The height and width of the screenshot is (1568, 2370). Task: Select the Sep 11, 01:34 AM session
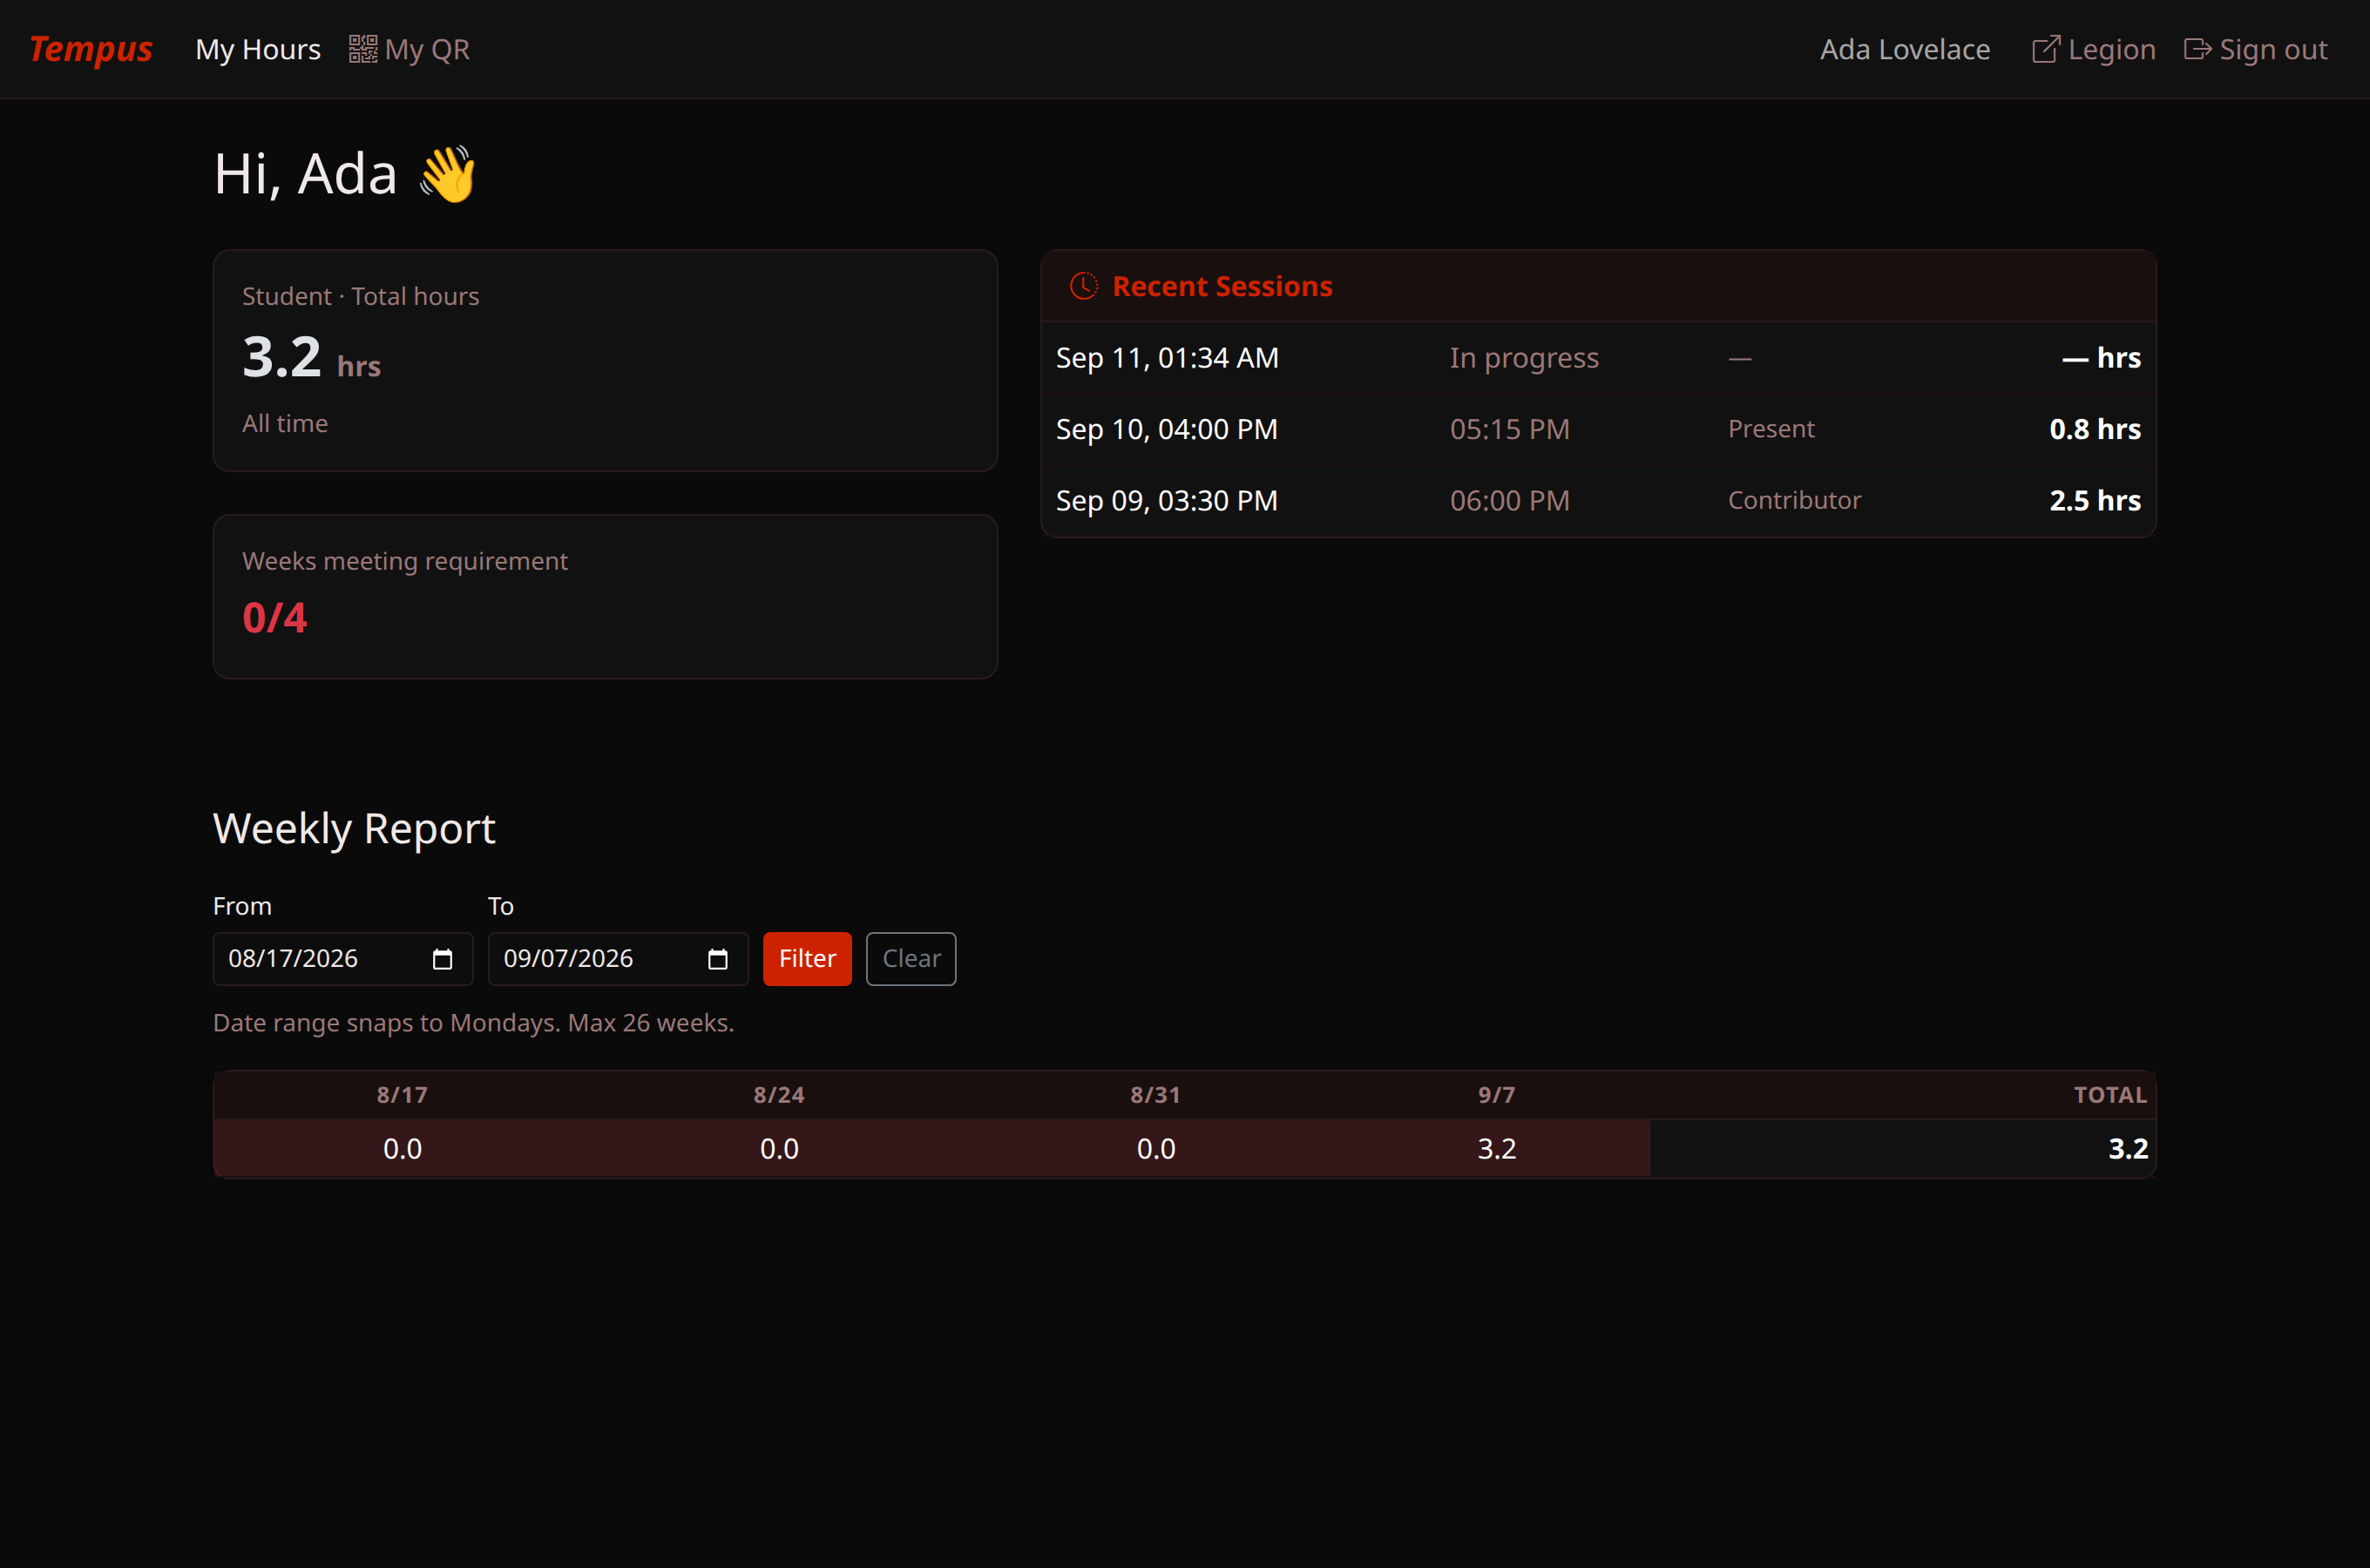click(x=1598, y=358)
